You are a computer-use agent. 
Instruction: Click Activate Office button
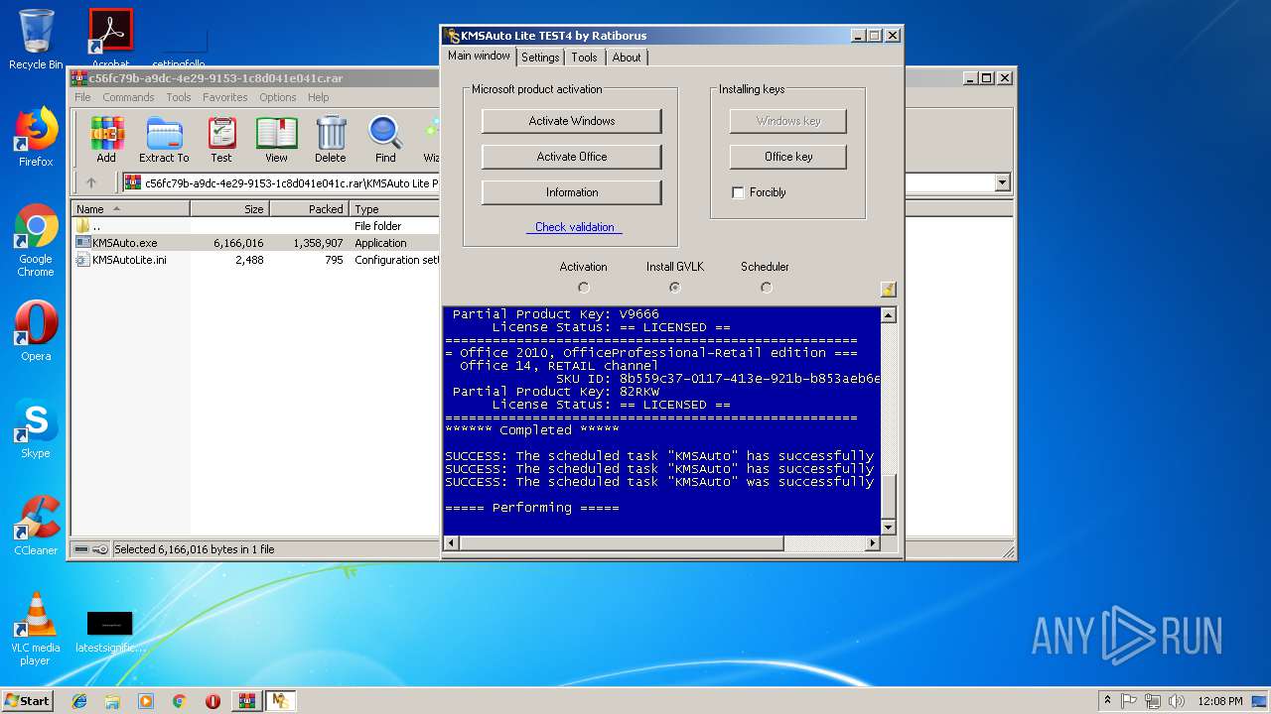tap(572, 157)
